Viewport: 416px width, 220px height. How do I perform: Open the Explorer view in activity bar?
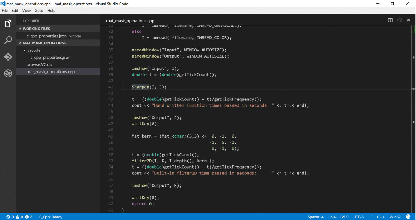tap(8, 24)
